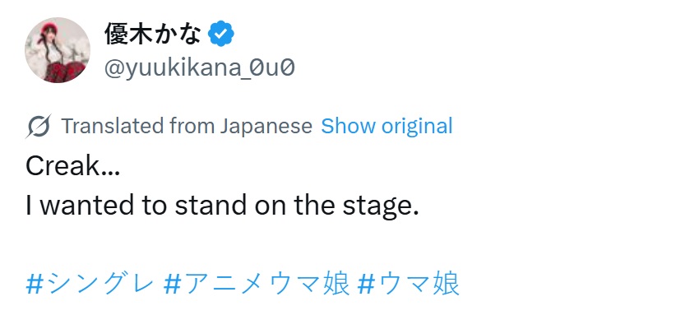
Task: Show original Japanese tweet text
Action: [387, 127]
